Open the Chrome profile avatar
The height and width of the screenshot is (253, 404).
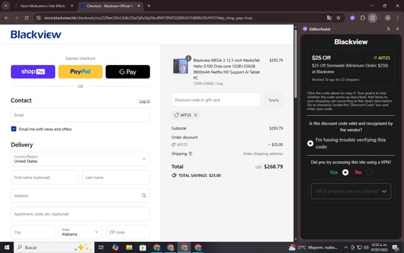coord(388,18)
